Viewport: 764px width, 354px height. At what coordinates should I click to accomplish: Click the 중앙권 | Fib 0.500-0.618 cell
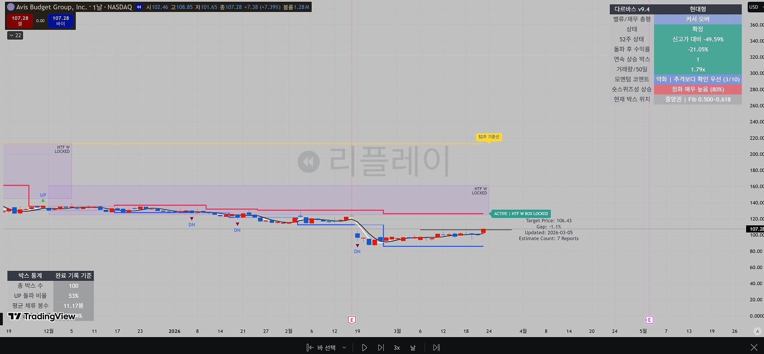(x=698, y=99)
